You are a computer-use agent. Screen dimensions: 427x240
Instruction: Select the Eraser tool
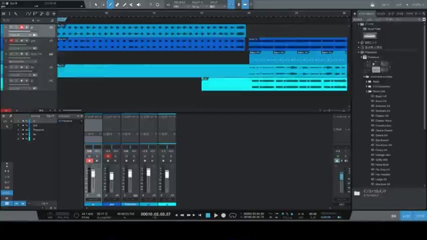click(117, 5)
